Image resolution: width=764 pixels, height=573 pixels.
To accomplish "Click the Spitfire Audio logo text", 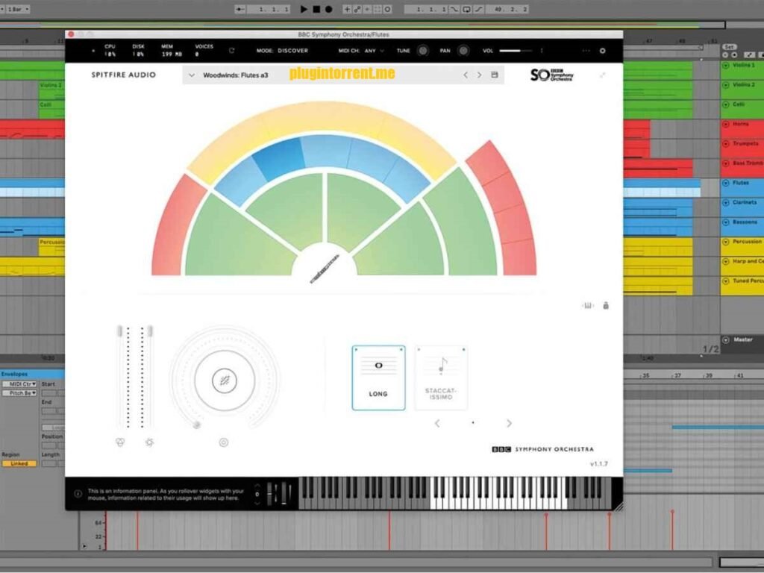I will (124, 75).
